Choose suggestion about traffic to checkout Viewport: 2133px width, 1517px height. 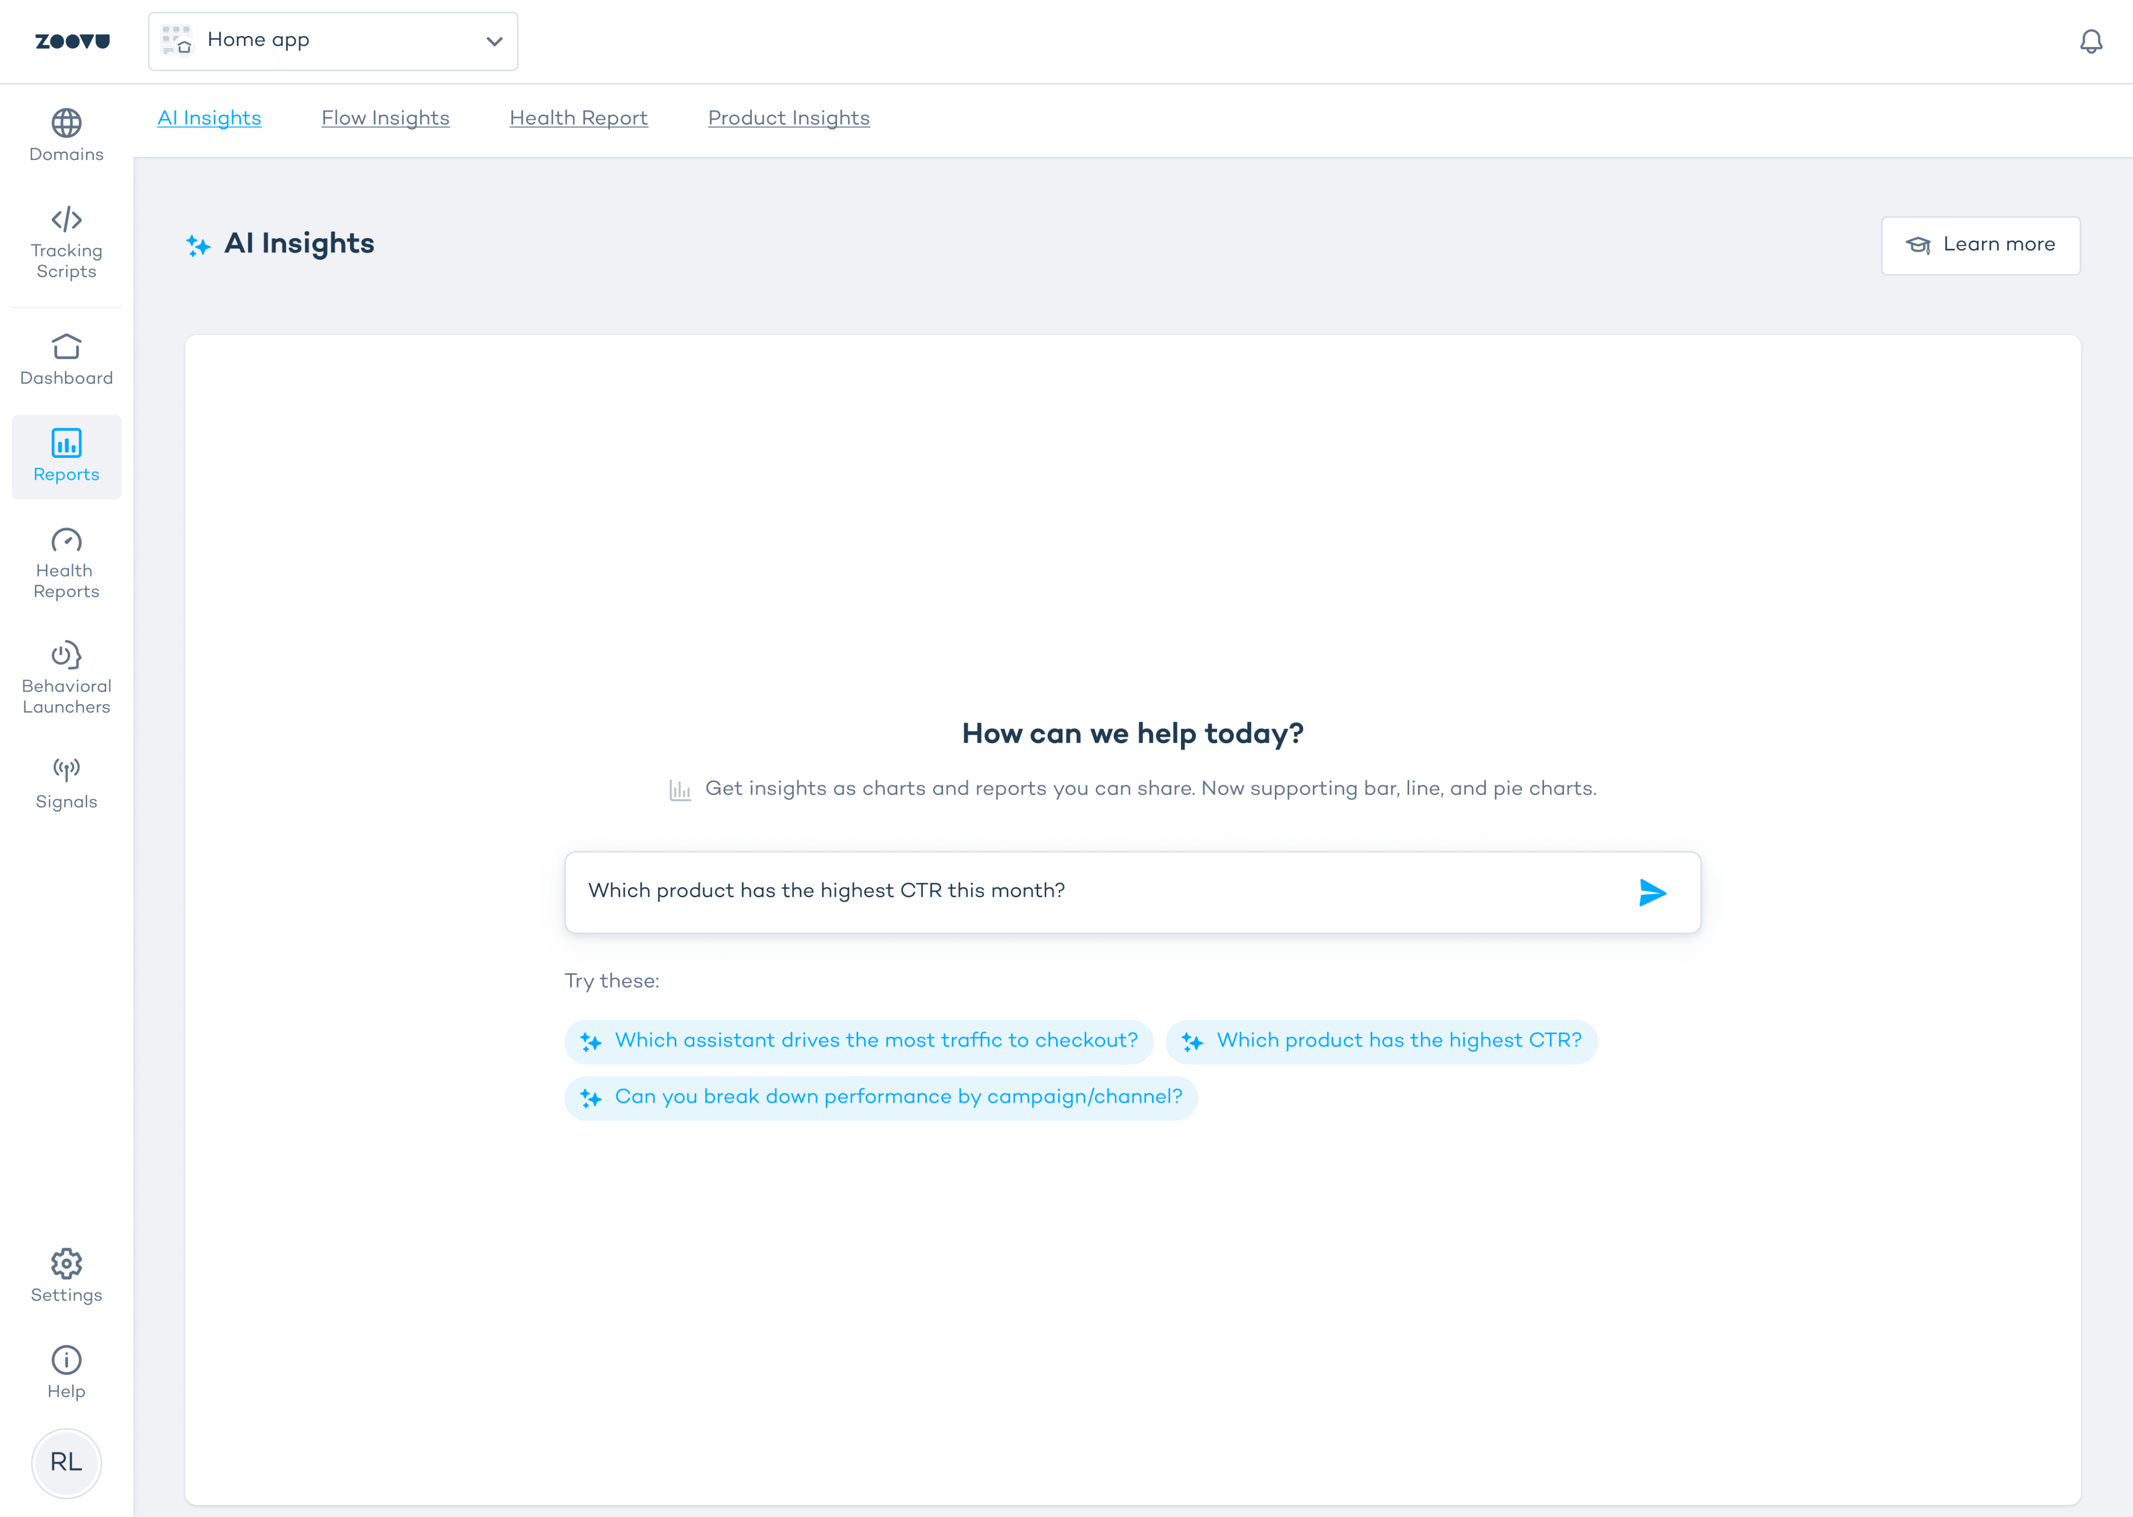[858, 1042]
